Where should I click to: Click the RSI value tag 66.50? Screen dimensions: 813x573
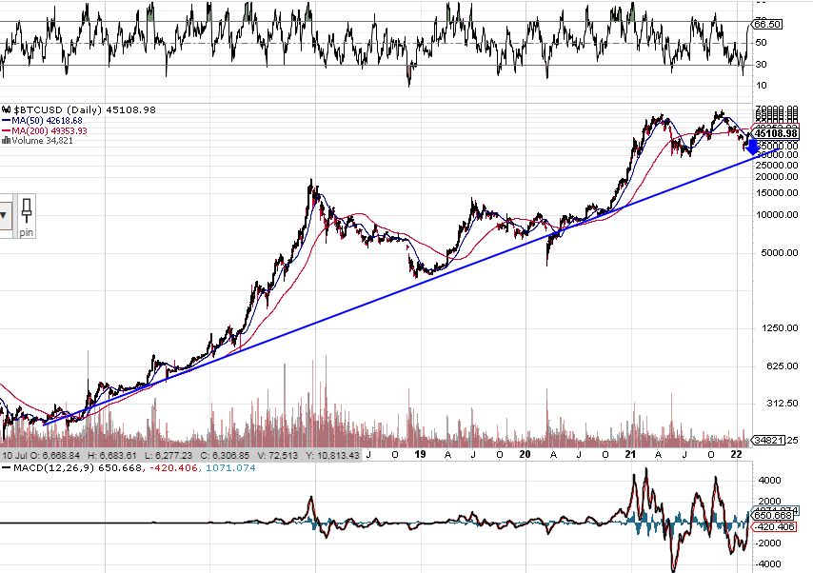[767, 25]
